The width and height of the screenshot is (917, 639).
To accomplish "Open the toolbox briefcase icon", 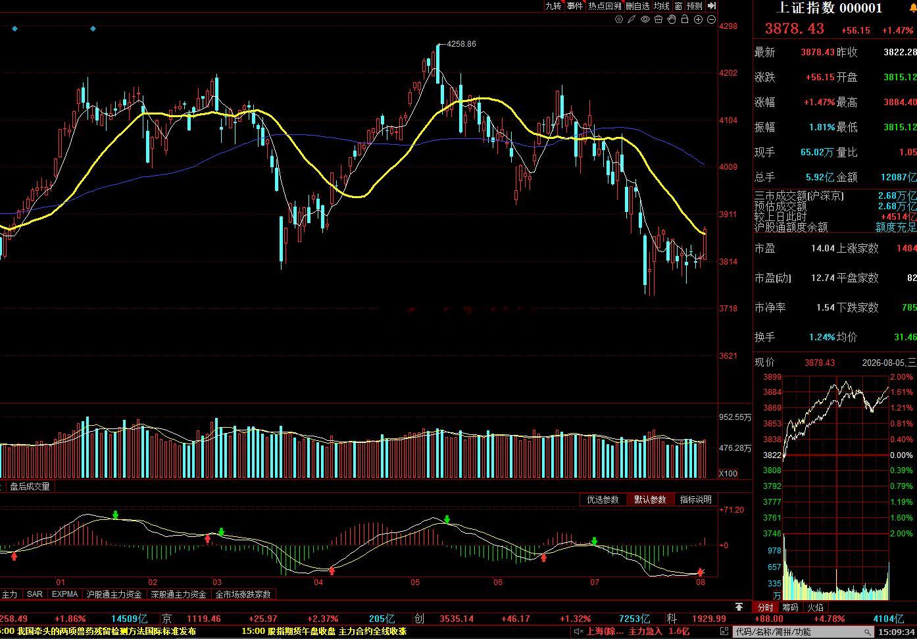I will [658, 20].
